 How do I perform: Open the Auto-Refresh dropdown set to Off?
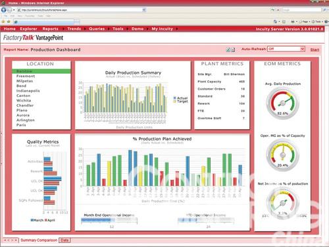pyautogui.click(x=286, y=49)
